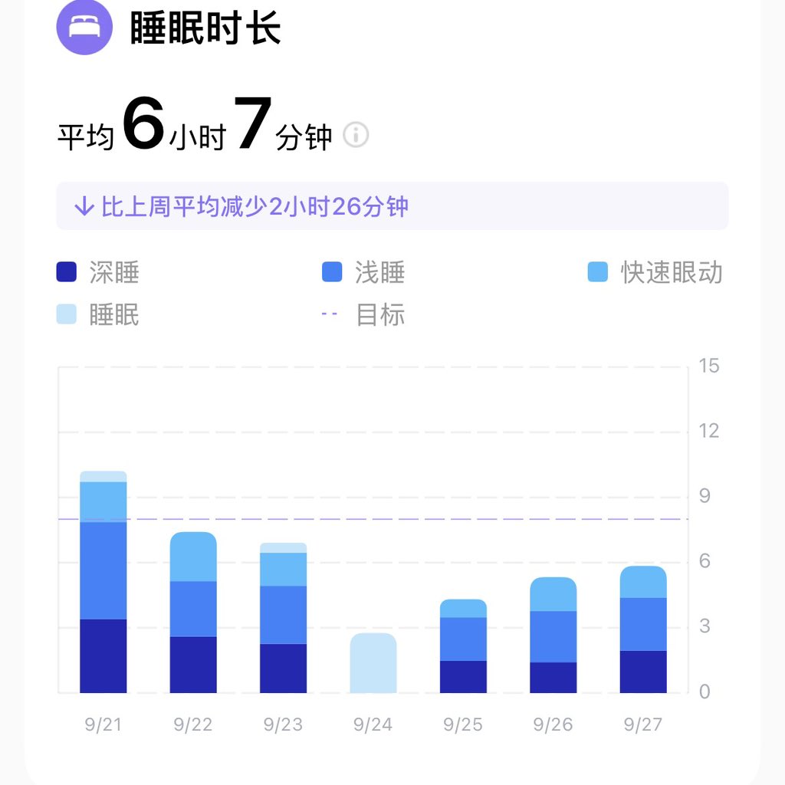
Task: Tap the down arrow in the comparison banner
Action: coord(84,205)
